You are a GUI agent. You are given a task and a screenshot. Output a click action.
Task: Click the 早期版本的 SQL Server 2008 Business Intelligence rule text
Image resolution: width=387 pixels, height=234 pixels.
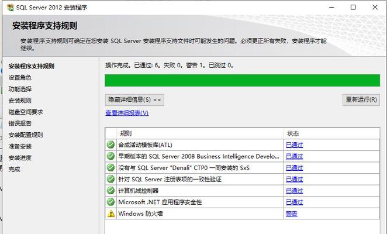click(x=199, y=156)
